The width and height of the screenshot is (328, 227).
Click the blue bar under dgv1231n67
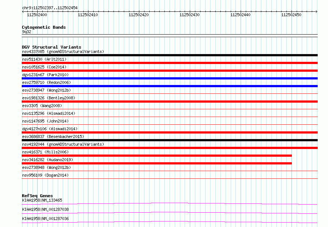(x=170, y=78)
